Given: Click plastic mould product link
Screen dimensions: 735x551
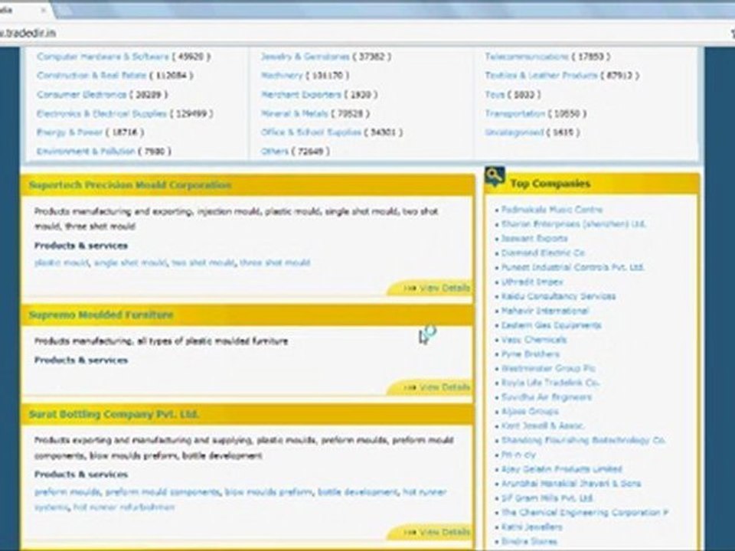Looking at the screenshot, I should pos(61,262).
